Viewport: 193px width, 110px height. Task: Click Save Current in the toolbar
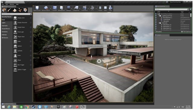(x=37, y=8)
